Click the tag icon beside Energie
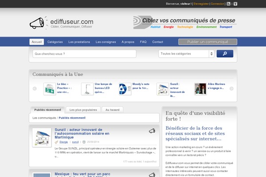 click(56, 142)
